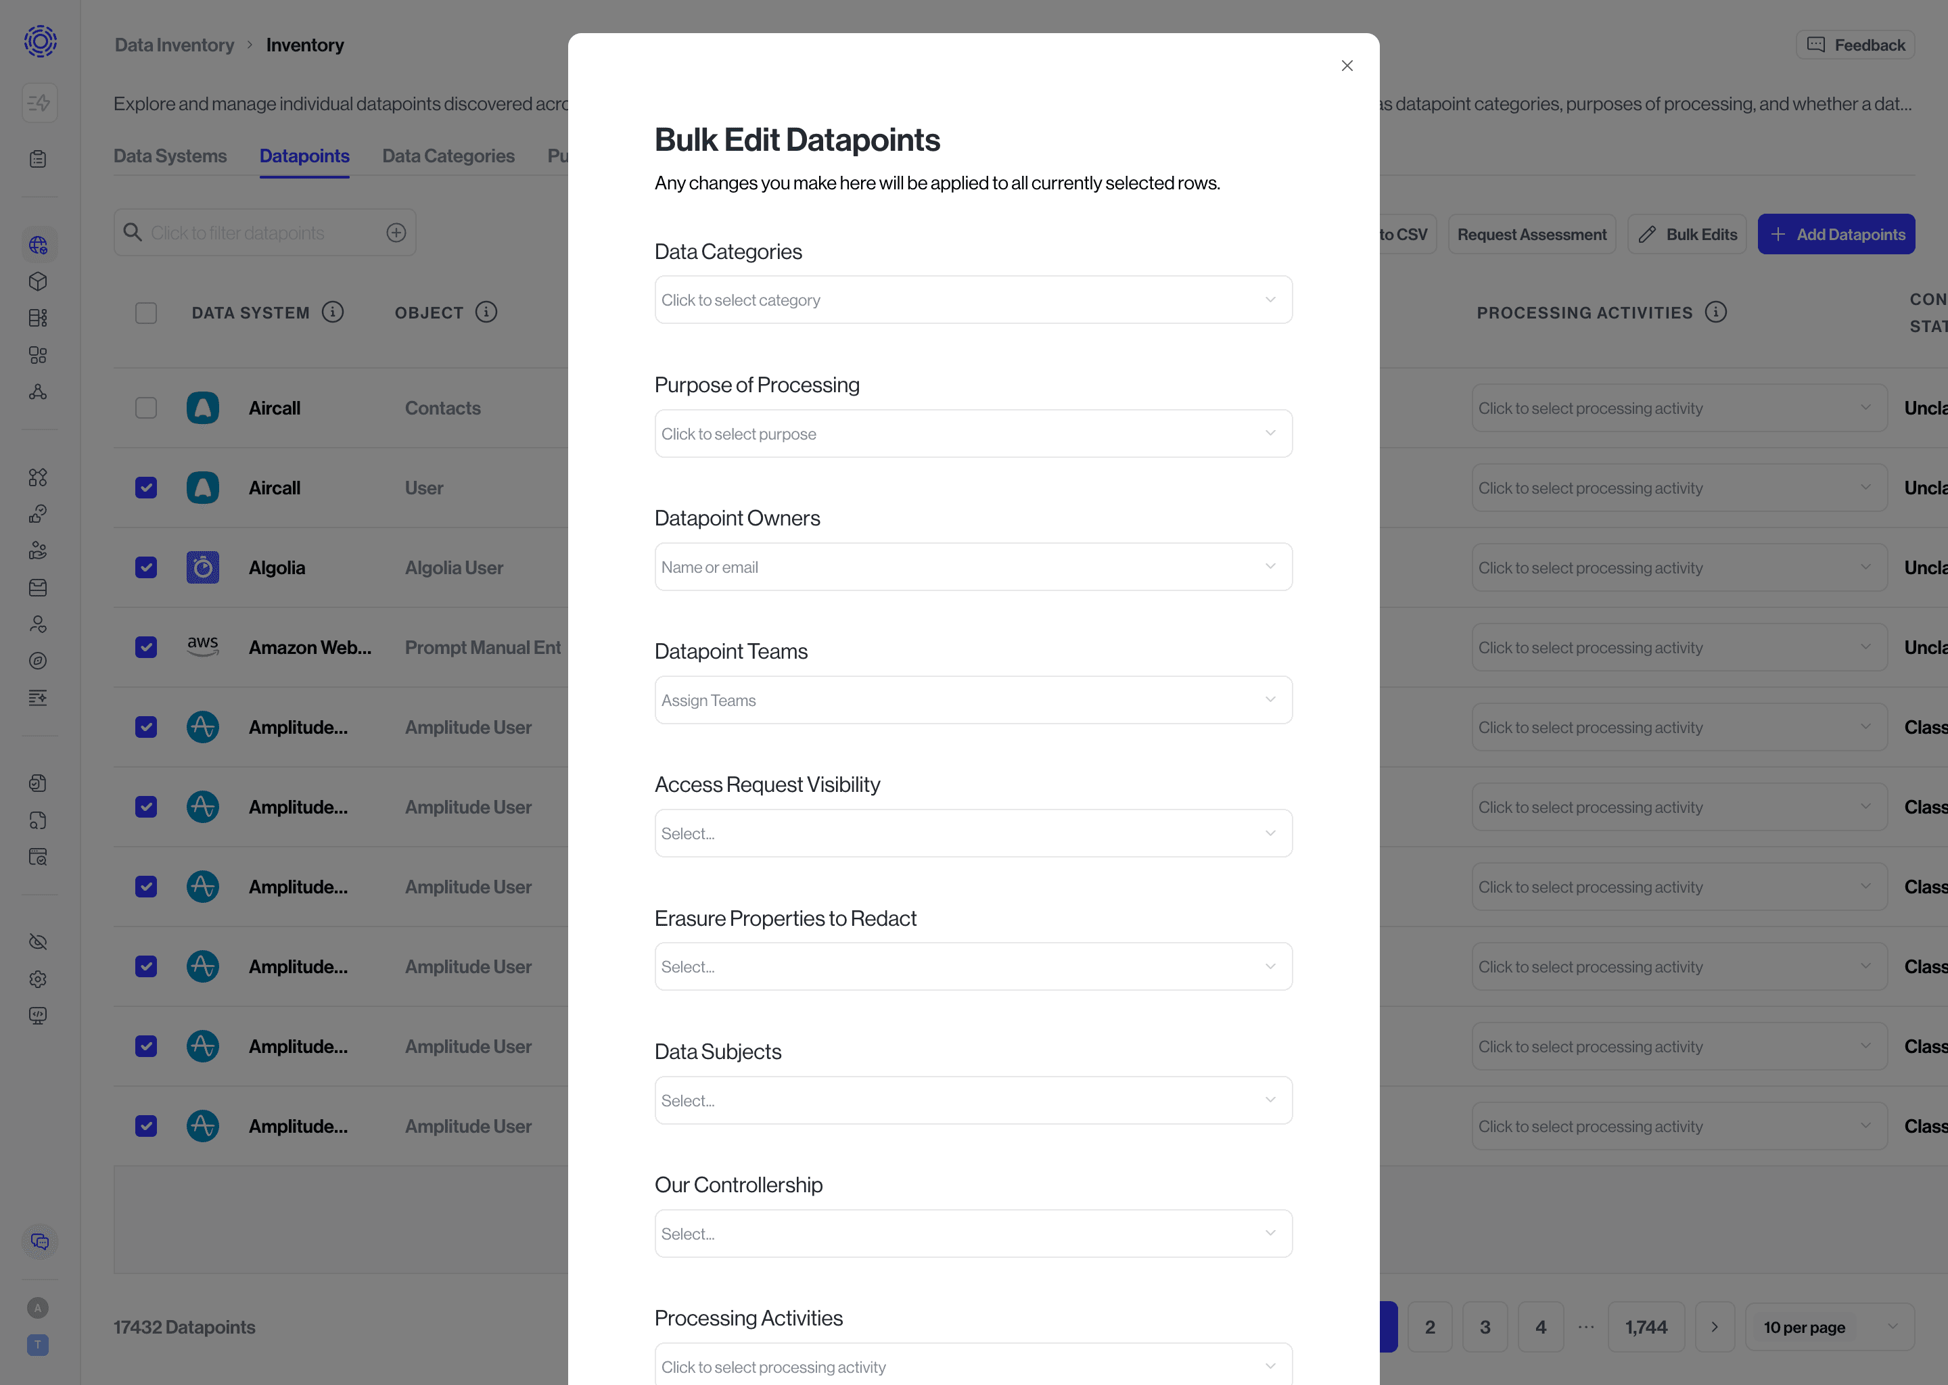Click the crossed-out eye sidebar icon
Screen dimensions: 1948x1385
click(37, 941)
